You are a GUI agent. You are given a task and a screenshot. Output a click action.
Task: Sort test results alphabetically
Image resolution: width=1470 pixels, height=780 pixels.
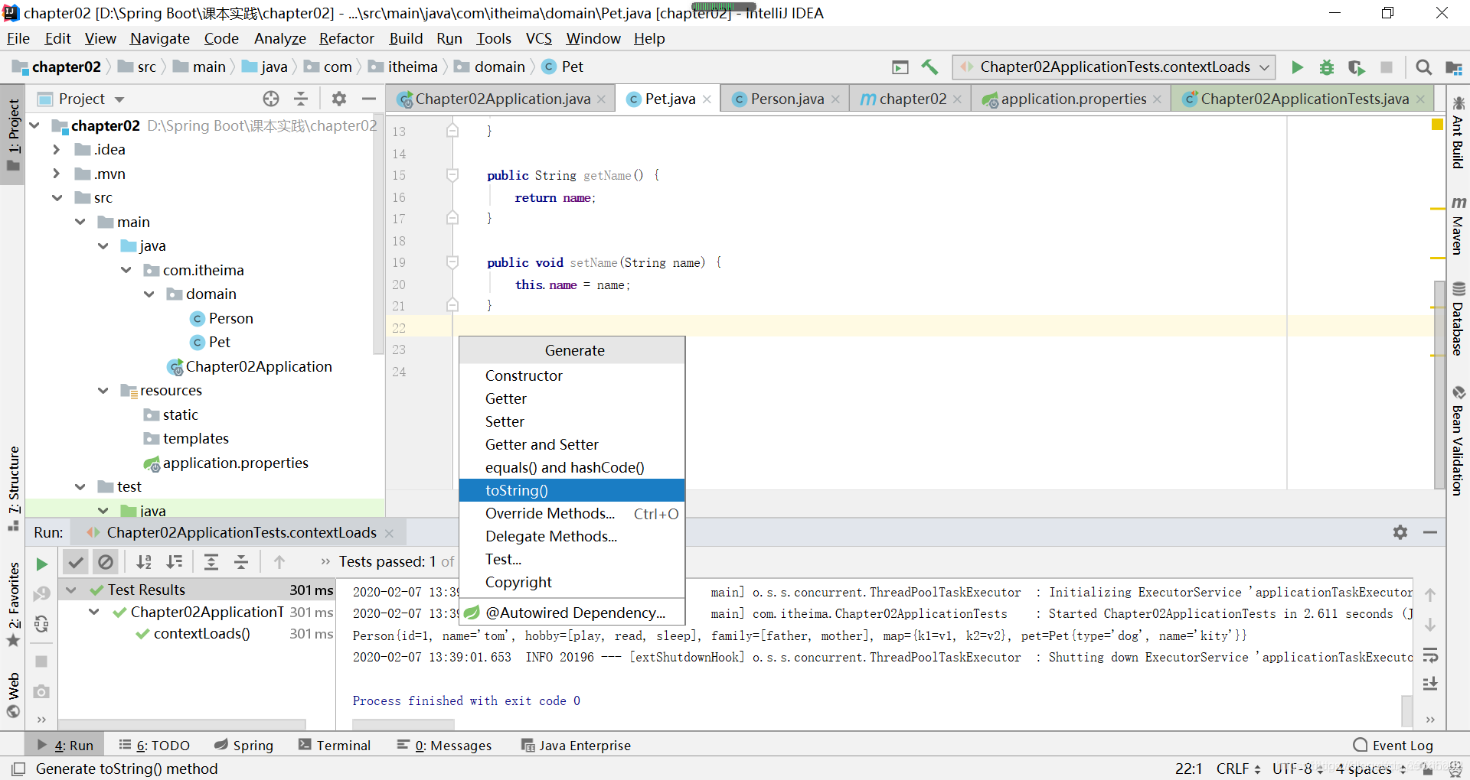[x=144, y=562]
